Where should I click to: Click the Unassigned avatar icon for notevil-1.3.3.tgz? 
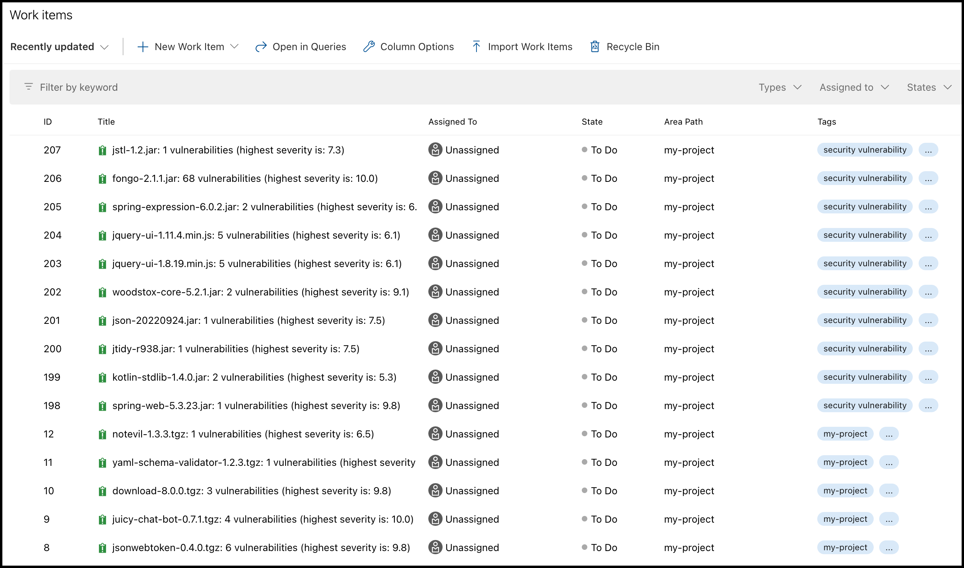click(435, 434)
